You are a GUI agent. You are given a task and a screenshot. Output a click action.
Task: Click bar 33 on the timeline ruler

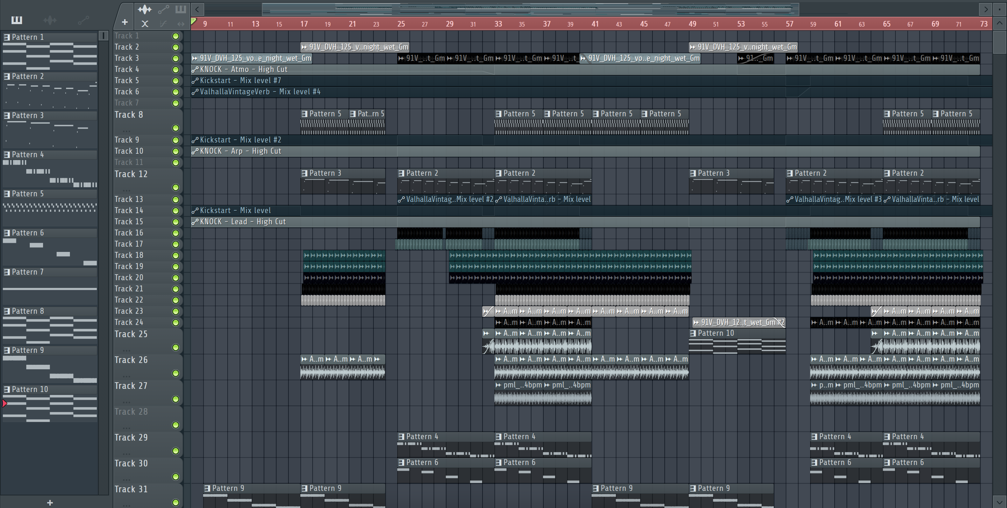(498, 24)
